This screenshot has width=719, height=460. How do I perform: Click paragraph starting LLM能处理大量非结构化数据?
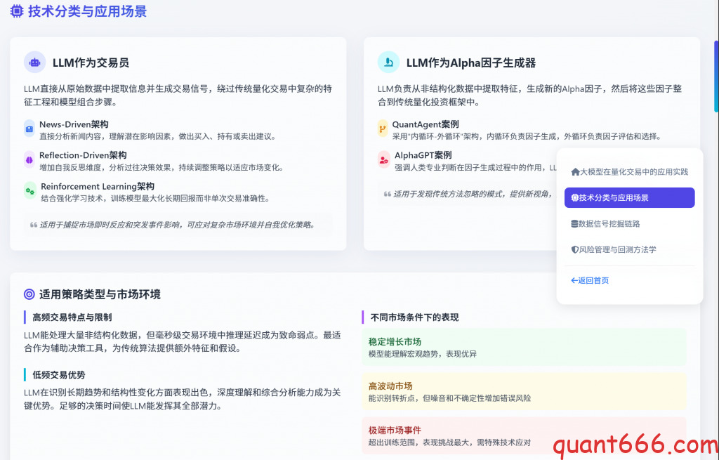(x=183, y=341)
